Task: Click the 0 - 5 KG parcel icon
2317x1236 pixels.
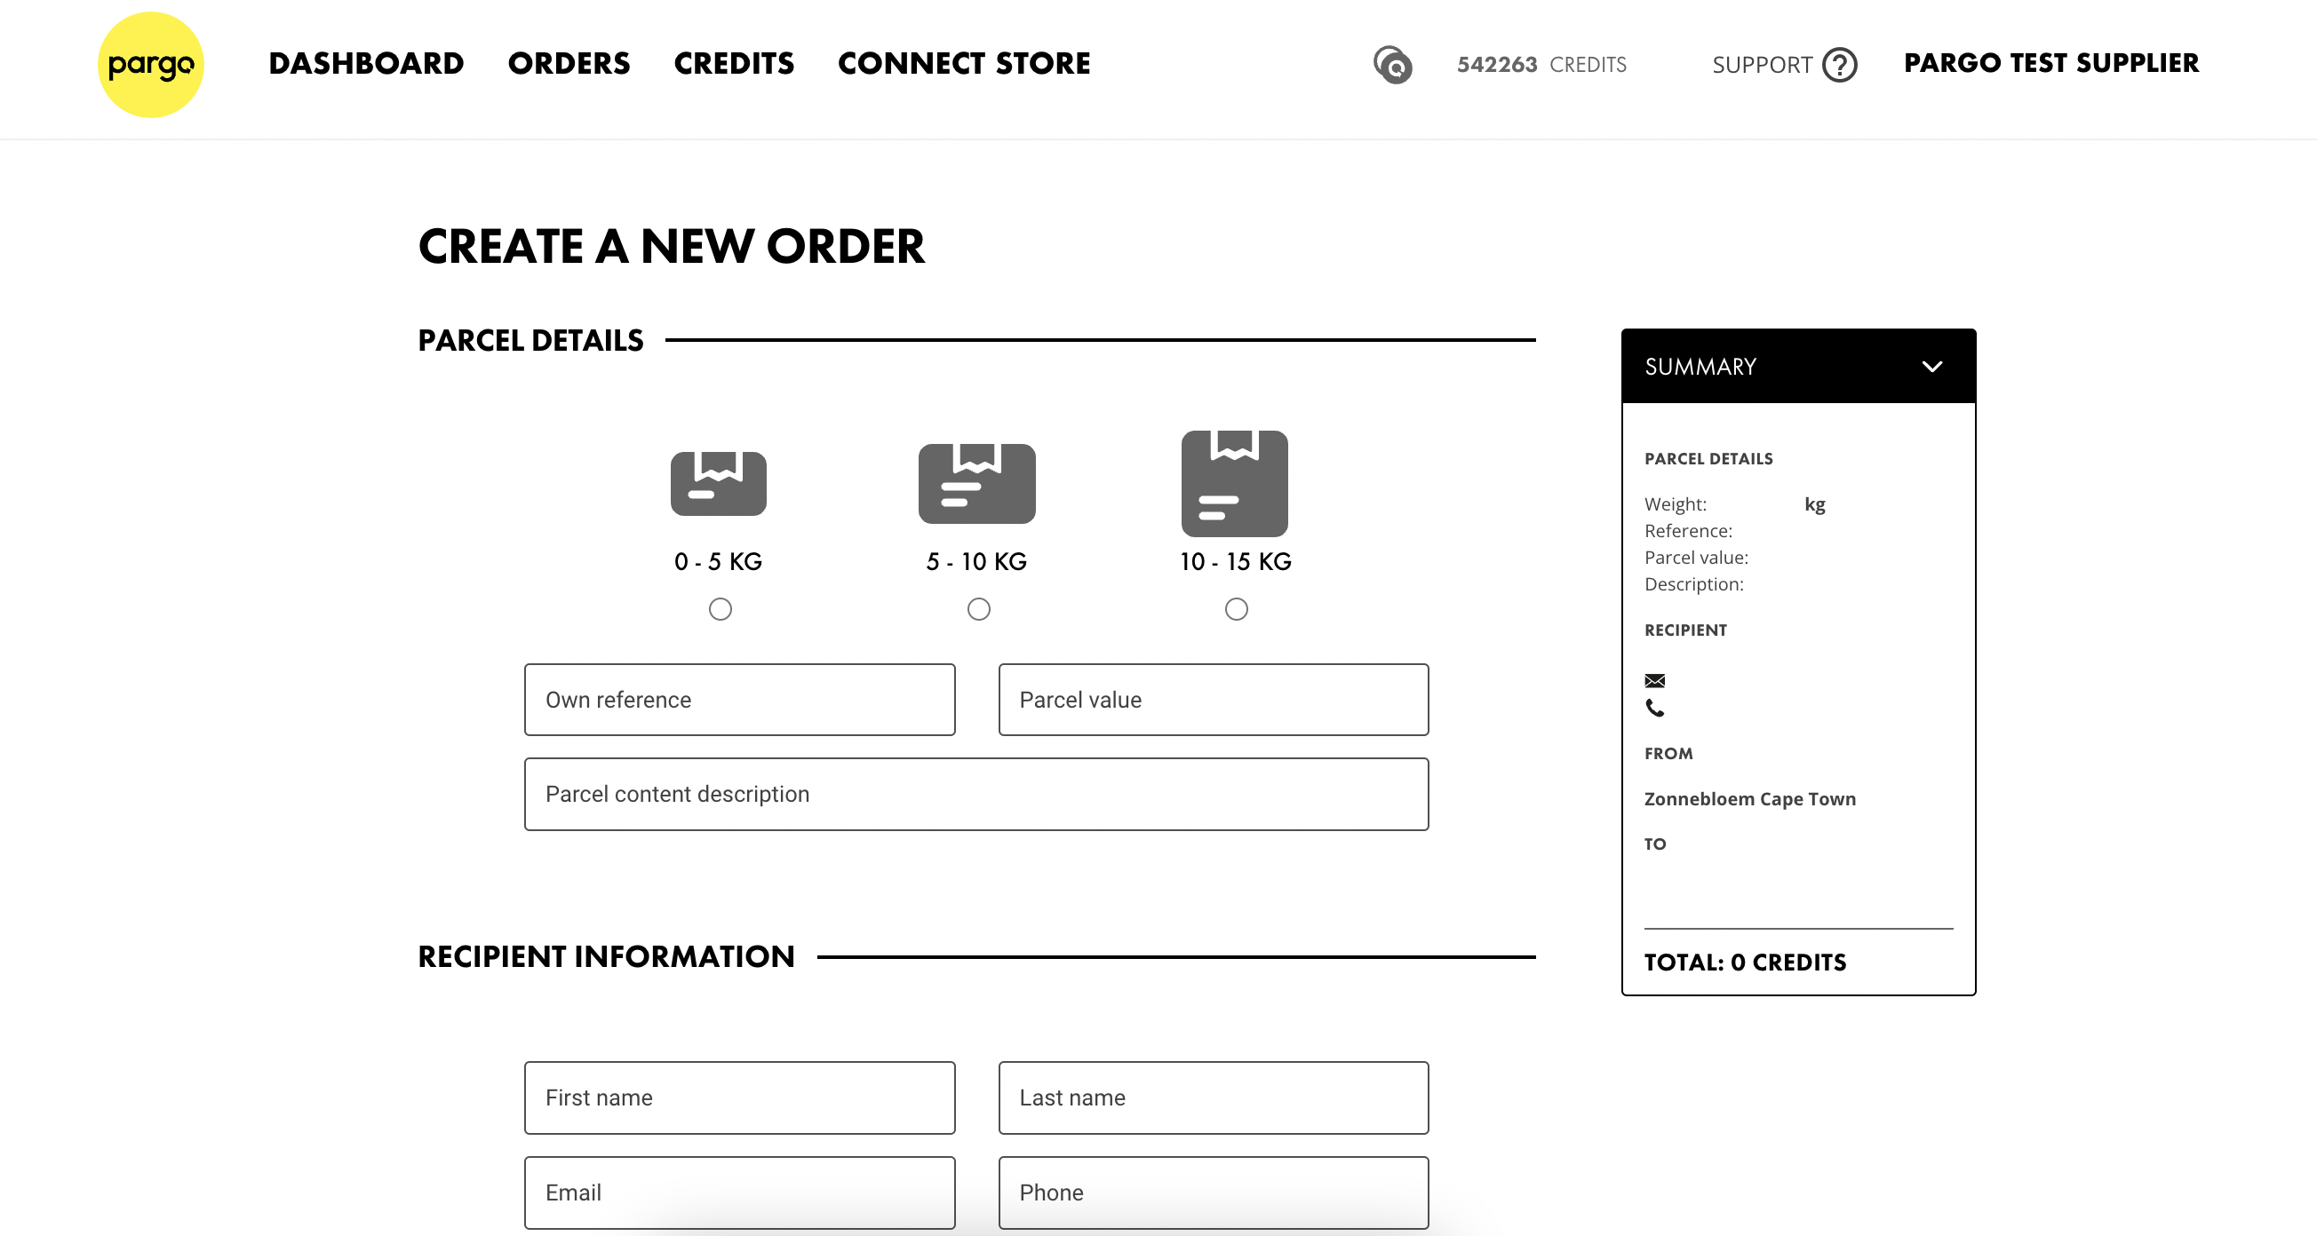Action: click(x=718, y=484)
